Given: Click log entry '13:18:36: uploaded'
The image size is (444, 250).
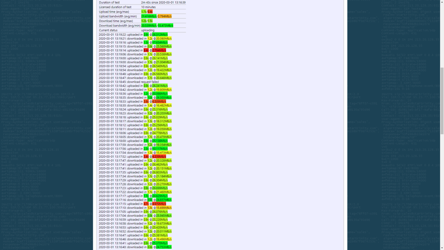Looking at the screenshot, I should click(133, 94).
